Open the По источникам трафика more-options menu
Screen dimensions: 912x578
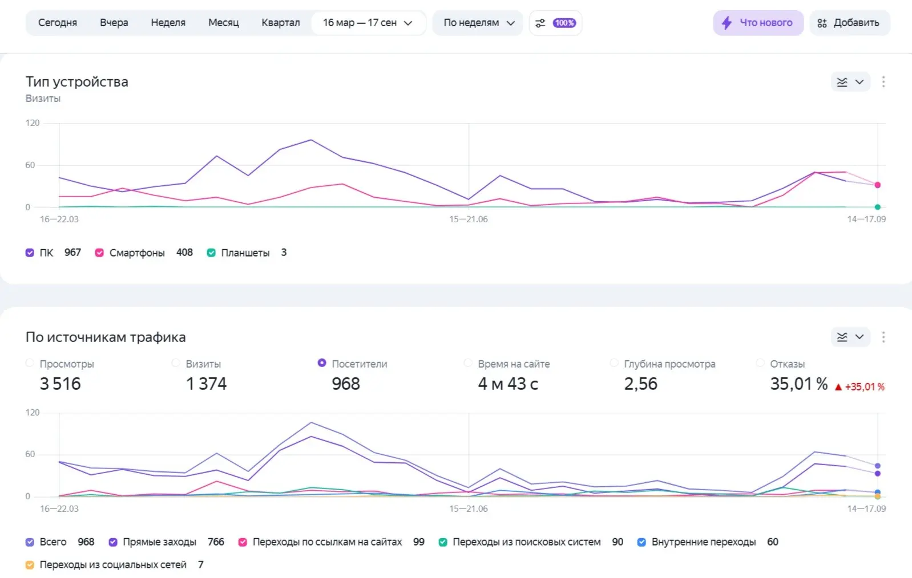(x=883, y=337)
